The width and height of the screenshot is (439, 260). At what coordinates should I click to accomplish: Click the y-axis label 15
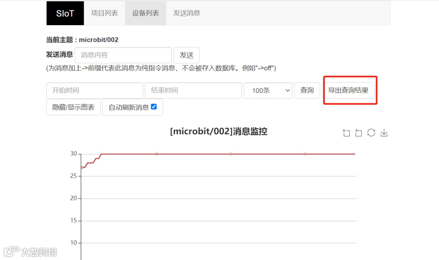point(73,221)
